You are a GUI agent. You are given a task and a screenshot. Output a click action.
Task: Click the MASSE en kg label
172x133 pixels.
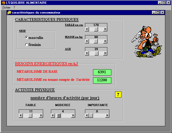coord(74,37)
